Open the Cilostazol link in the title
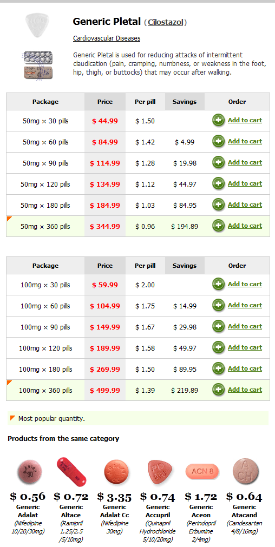This screenshot has height=547, width=275. [x=166, y=23]
